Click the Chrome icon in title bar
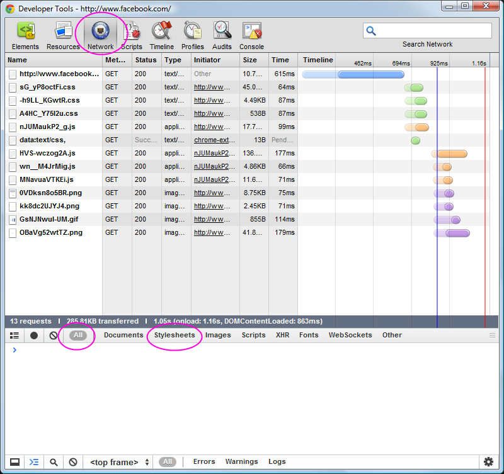Screen dimensions: 504x474 (x=10, y=9)
